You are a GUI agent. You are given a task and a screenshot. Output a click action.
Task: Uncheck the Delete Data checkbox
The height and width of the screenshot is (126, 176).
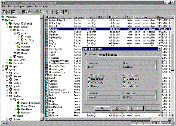pyautogui.click(x=125, y=86)
